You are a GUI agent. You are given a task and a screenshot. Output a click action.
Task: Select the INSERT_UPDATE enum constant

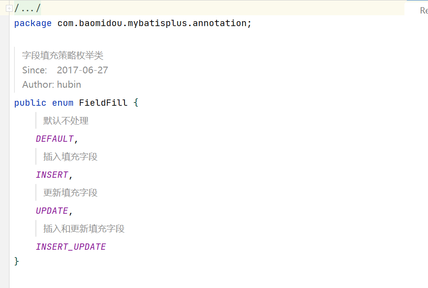pos(71,247)
